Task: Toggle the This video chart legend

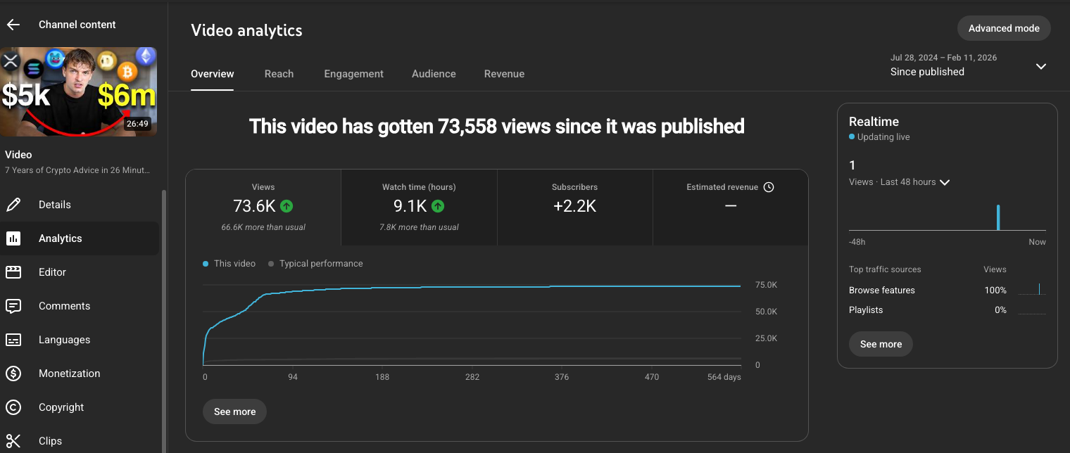Action: coord(229,263)
